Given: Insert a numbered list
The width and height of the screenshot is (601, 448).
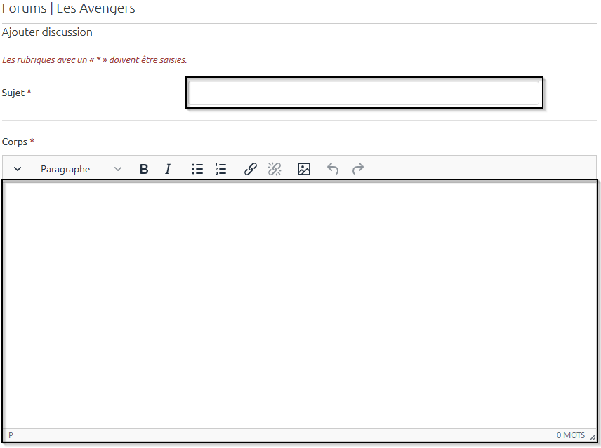Looking at the screenshot, I should [220, 169].
